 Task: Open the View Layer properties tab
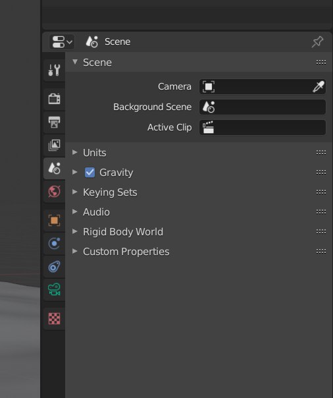pyautogui.click(x=54, y=145)
